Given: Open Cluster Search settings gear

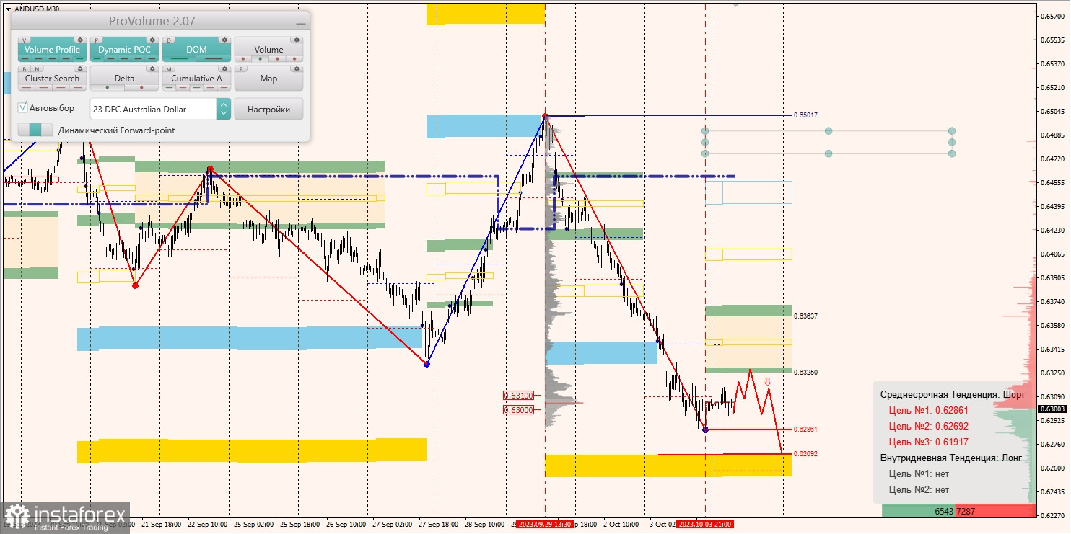Looking at the screenshot, I should (80, 69).
